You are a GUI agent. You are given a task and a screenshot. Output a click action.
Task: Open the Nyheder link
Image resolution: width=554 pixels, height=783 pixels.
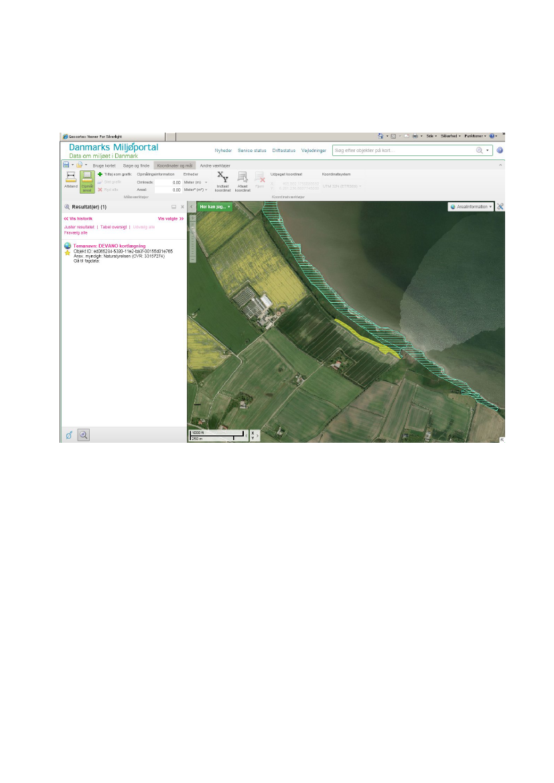[x=223, y=150]
